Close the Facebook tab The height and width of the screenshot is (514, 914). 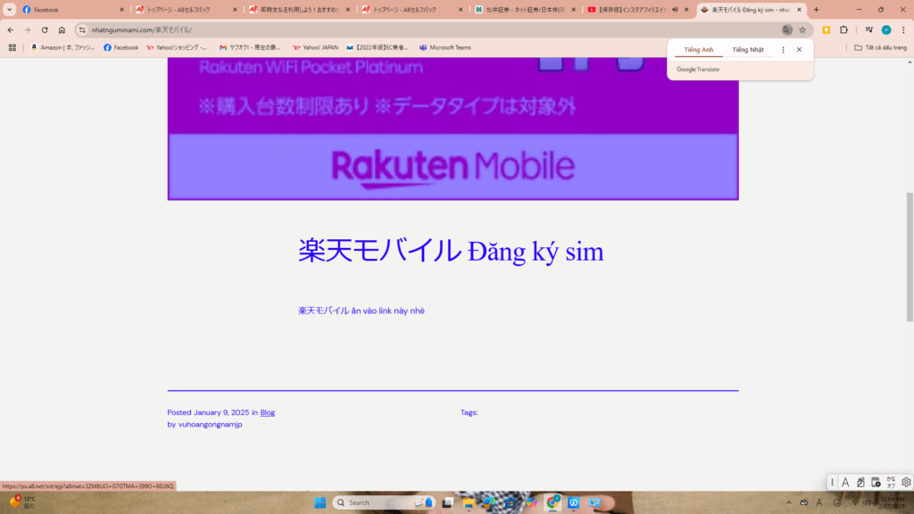point(121,9)
